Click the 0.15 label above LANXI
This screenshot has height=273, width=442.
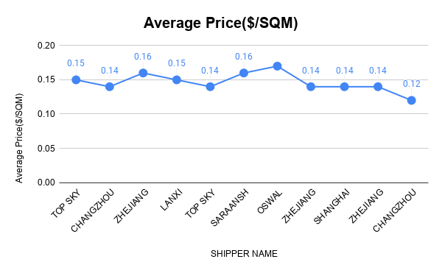[x=177, y=63]
